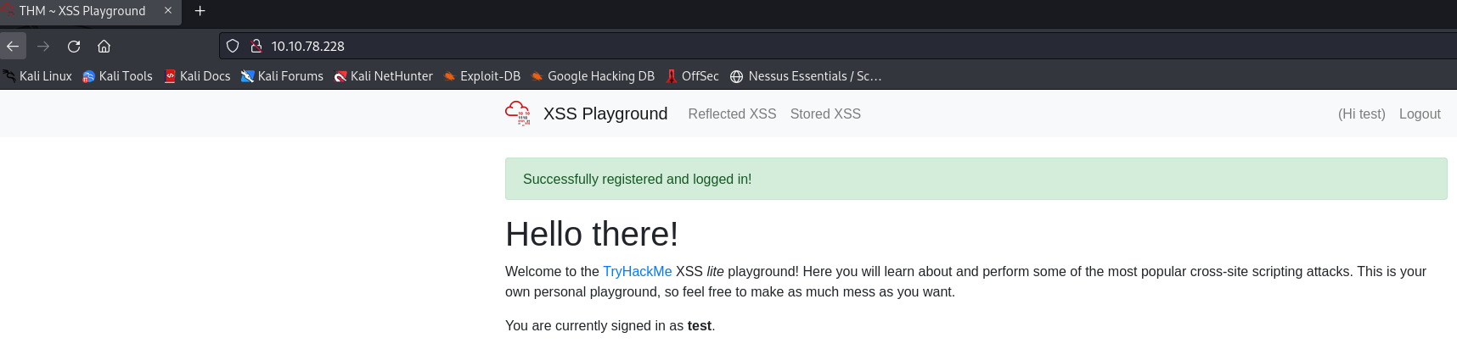Click the reload page icon
This screenshot has height=360, width=1457.
pyautogui.click(x=74, y=46)
